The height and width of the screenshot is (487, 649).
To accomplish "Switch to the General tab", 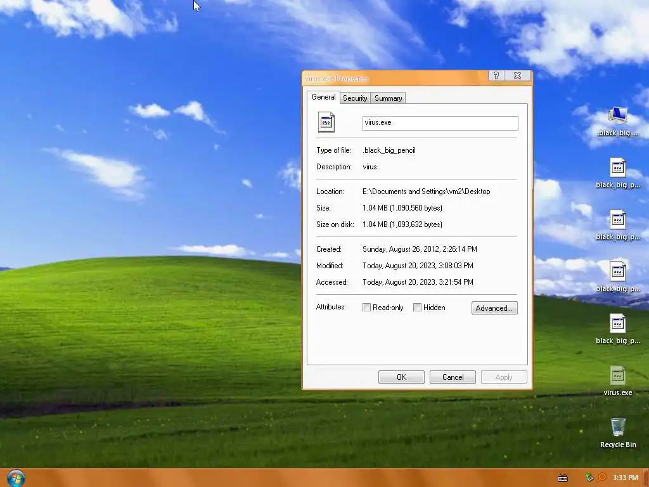I will 324,97.
